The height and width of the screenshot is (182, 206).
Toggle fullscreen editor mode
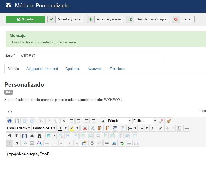(x=25, y=136)
